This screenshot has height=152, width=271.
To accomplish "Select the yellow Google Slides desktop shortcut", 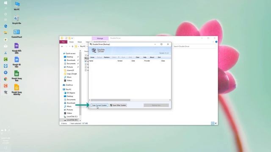I will 17,90.
